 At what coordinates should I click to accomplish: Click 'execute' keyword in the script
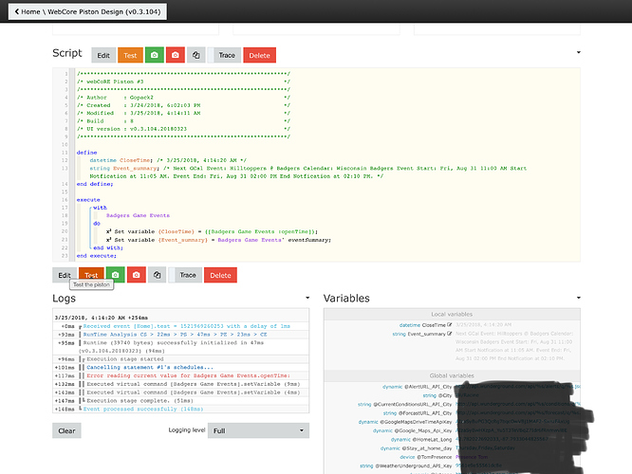pos(88,200)
